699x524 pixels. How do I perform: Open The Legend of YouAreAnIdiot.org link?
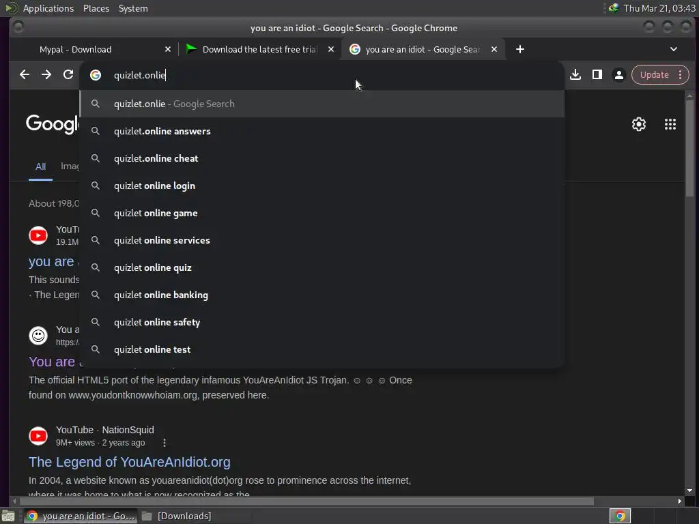pyautogui.click(x=129, y=462)
